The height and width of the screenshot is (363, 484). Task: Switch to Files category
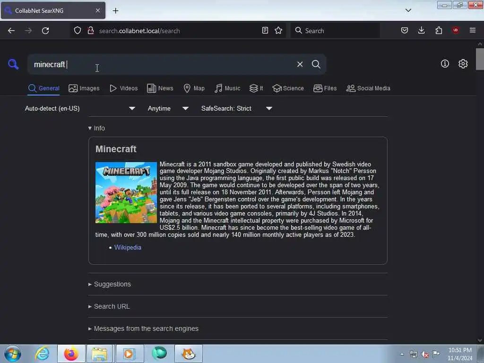pos(325,88)
